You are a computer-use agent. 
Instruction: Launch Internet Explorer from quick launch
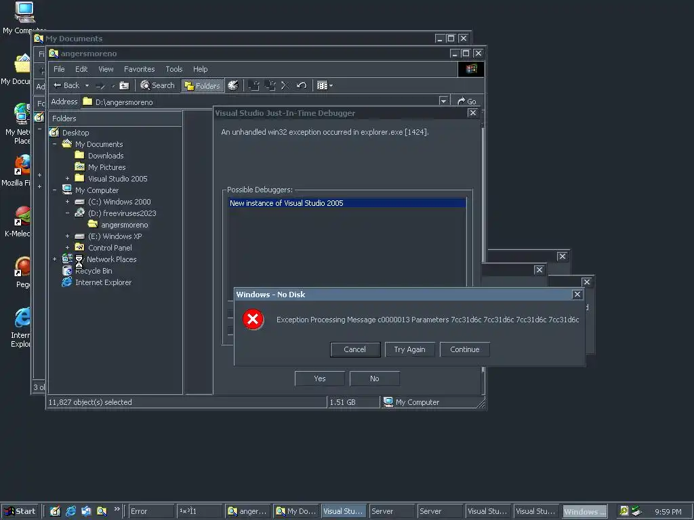point(70,511)
